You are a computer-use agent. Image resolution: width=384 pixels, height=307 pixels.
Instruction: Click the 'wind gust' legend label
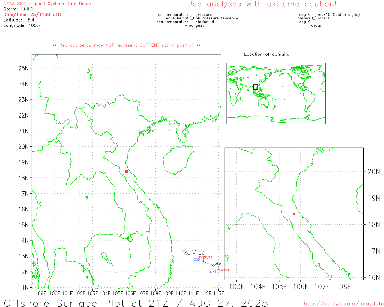(194, 25)
